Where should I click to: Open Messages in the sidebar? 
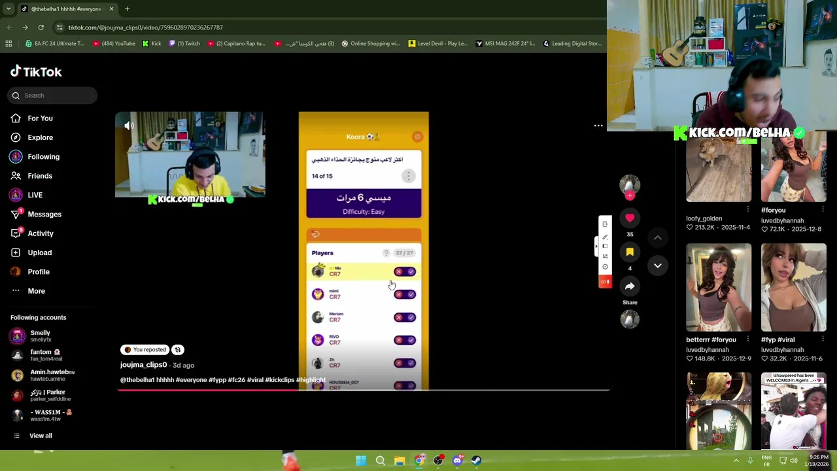[36, 214]
